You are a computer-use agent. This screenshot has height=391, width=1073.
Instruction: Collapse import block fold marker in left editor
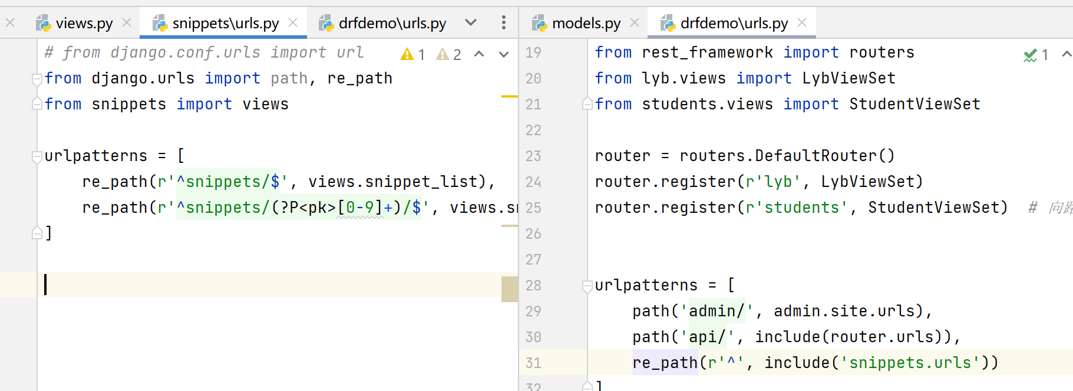[37, 79]
